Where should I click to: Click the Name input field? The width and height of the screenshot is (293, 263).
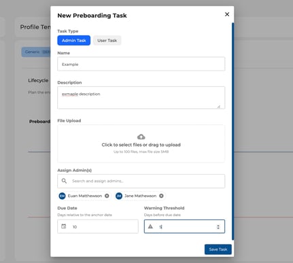click(x=141, y=64)
